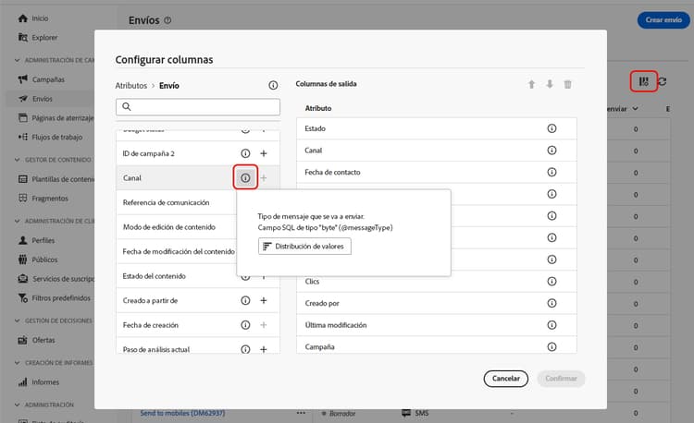Image resolution: width=694 pixels, height=423 pixels.
Task: Move selected output column down
Action: point(550,84)
